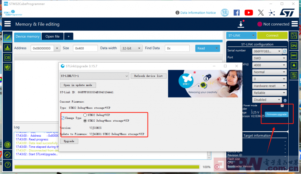Open the Data width 32-bit dropdown
This screenshot has height=174, width=301.
point(131,48)
